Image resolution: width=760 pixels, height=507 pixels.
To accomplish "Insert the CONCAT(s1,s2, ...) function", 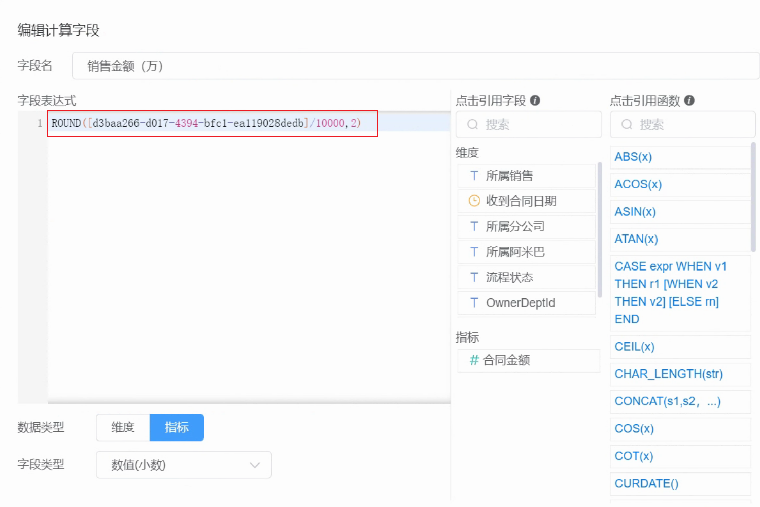I will pos(680,401).
